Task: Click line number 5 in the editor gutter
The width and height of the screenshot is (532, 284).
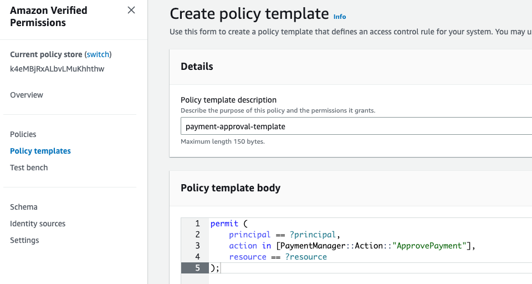Action: tap(197, 268)
